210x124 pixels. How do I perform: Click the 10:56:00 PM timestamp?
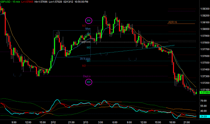[81, 2]
